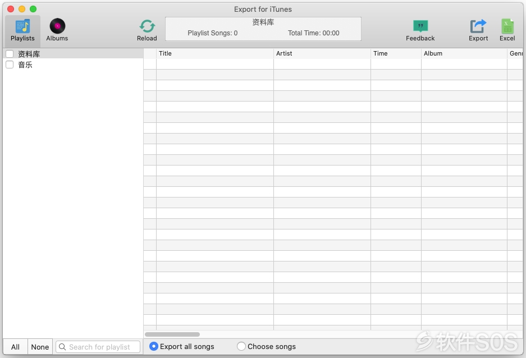
Task: Select Export all songs option
Action: tap(154, 346)
